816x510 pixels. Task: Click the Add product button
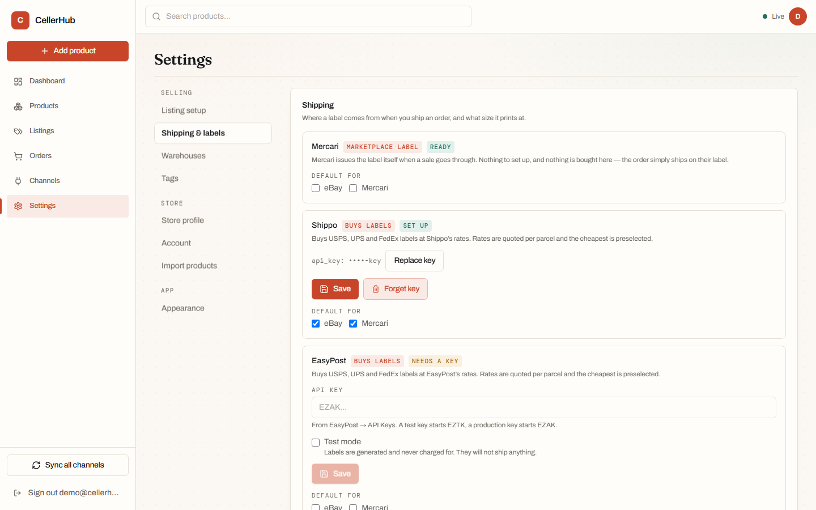tap(68, 51)
